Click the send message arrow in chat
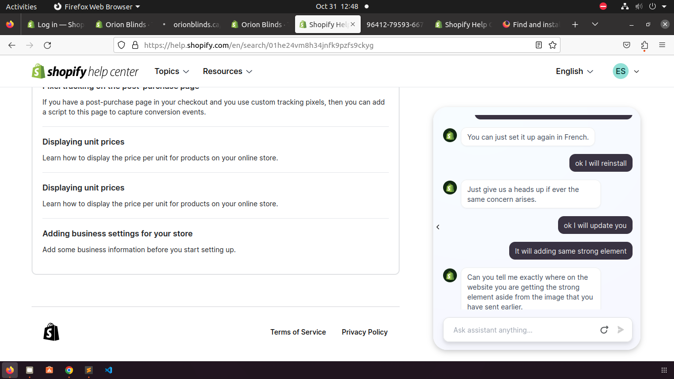The image size is (674, 379). click(621, 330)
